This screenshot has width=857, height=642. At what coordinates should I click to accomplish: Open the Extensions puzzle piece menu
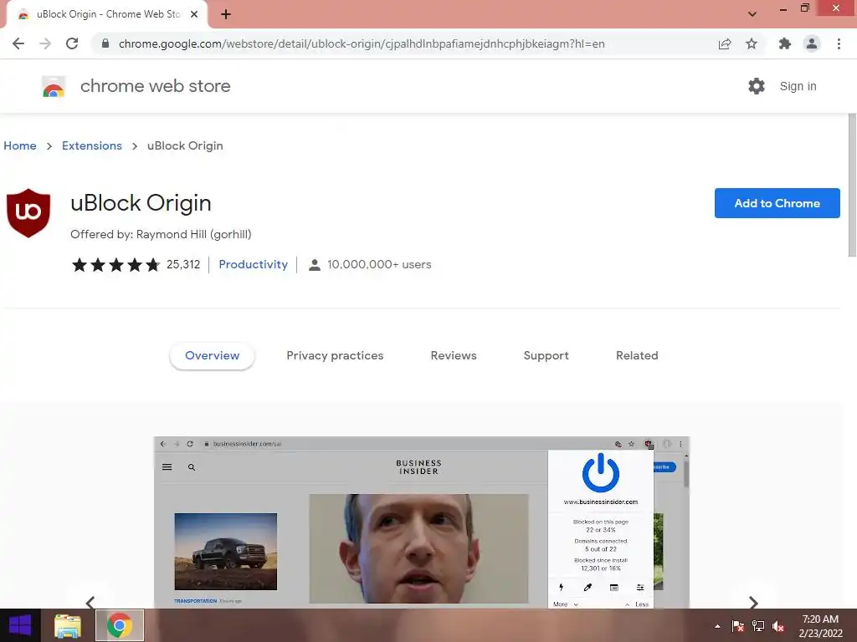(x=784, y=43)
